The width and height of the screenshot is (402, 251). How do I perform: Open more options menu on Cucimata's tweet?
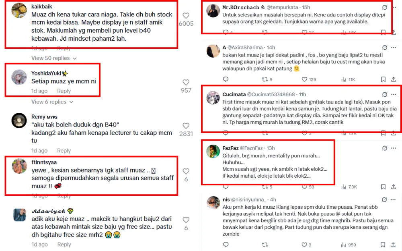coord(394,94)
